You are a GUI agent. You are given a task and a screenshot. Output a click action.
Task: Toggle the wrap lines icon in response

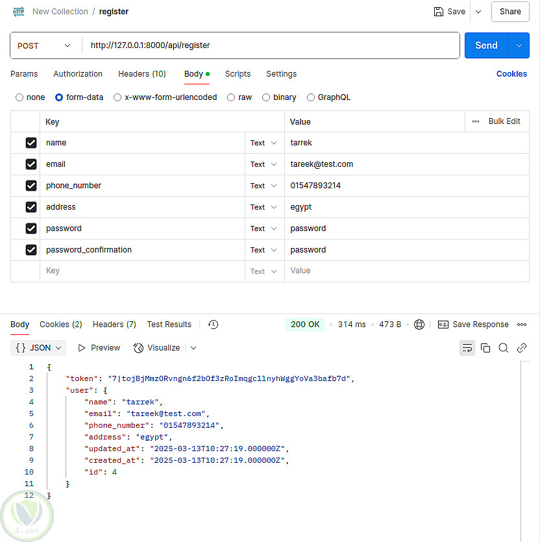pos(467,348)
